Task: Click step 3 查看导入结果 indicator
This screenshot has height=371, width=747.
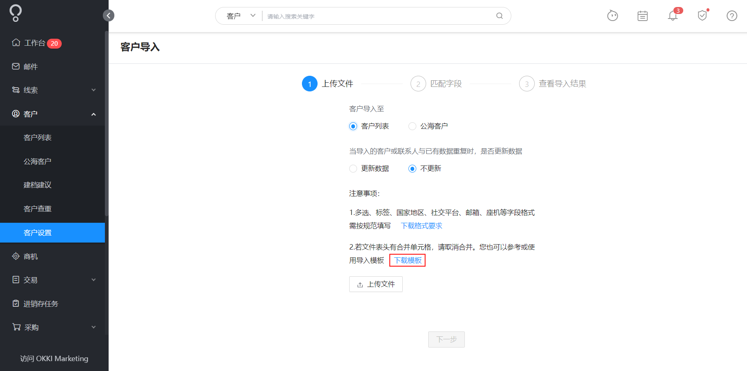Action: pyautogui.click(x=552, y=84)
